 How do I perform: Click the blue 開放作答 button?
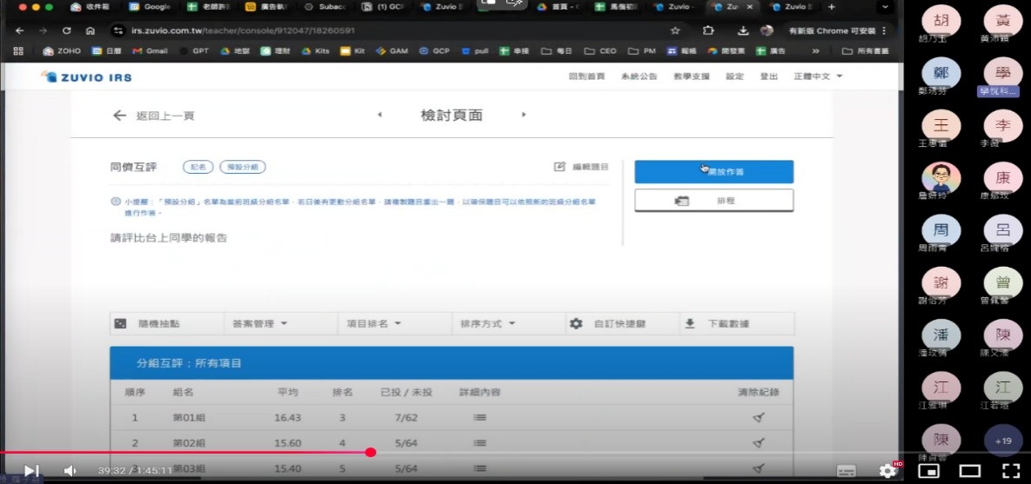coord(713,172)
